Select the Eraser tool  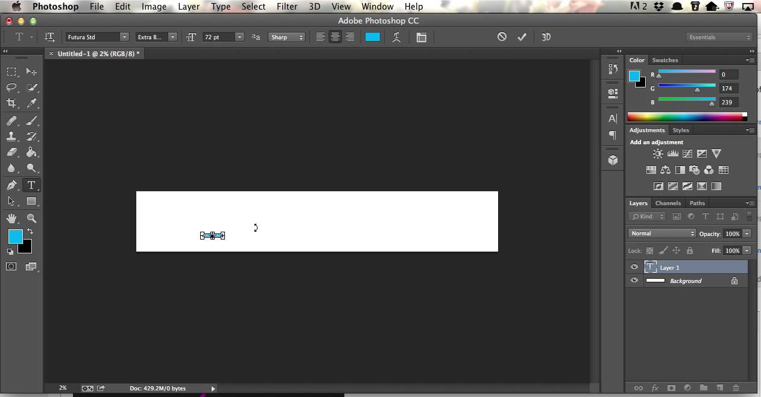11,153
